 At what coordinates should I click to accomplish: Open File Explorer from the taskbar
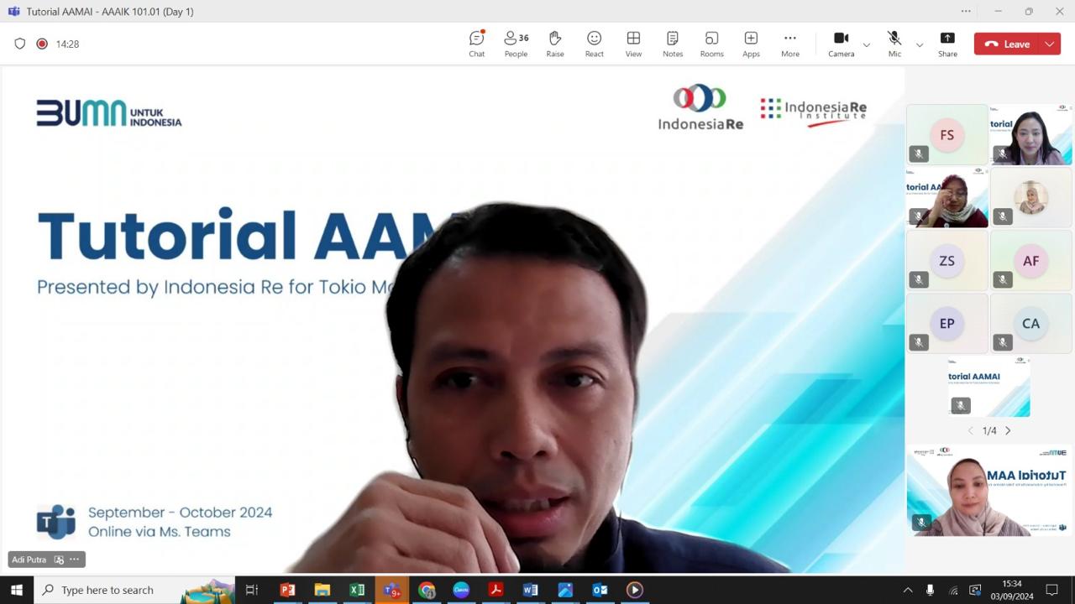click(x=322, y=590)
